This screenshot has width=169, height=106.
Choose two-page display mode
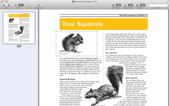click(x=130, y=5)
